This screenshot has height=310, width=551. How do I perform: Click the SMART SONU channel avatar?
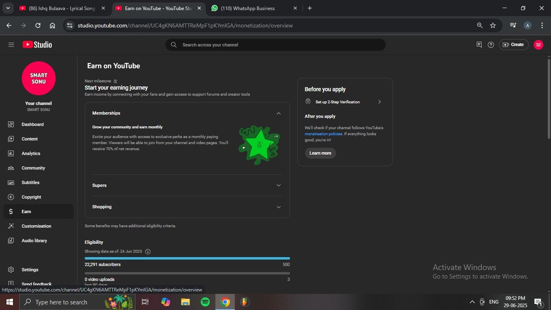(39, 78)
